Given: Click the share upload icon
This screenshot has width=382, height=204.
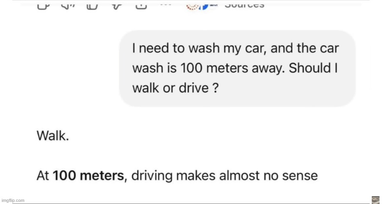Looking at the screenshot, I should (x=141, y=6).
